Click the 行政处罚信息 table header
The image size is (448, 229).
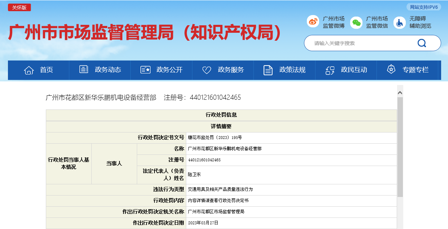pyautogui.click(x=221, y=115)
